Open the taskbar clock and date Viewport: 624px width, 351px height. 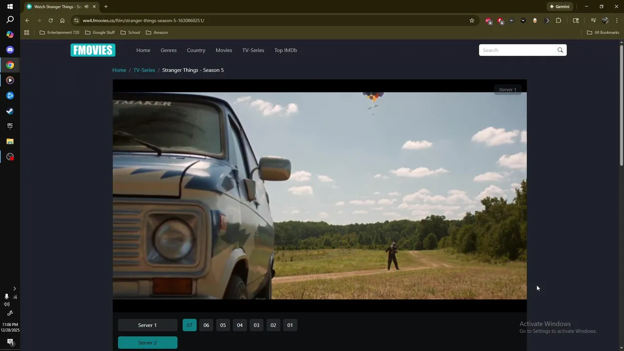tap(10, 328)
